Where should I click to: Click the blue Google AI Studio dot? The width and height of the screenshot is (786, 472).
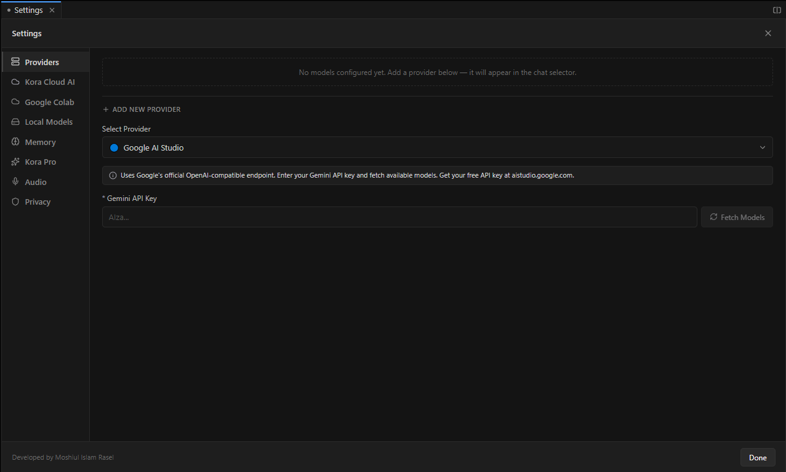(114, 147)
